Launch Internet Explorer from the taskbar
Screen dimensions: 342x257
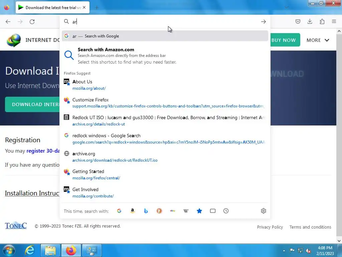coord(30,250)
